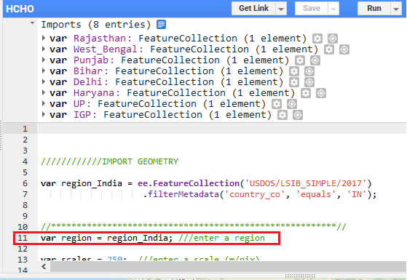
Task: Click the .filterMetadata method on line 7
Action: point(181,194)
